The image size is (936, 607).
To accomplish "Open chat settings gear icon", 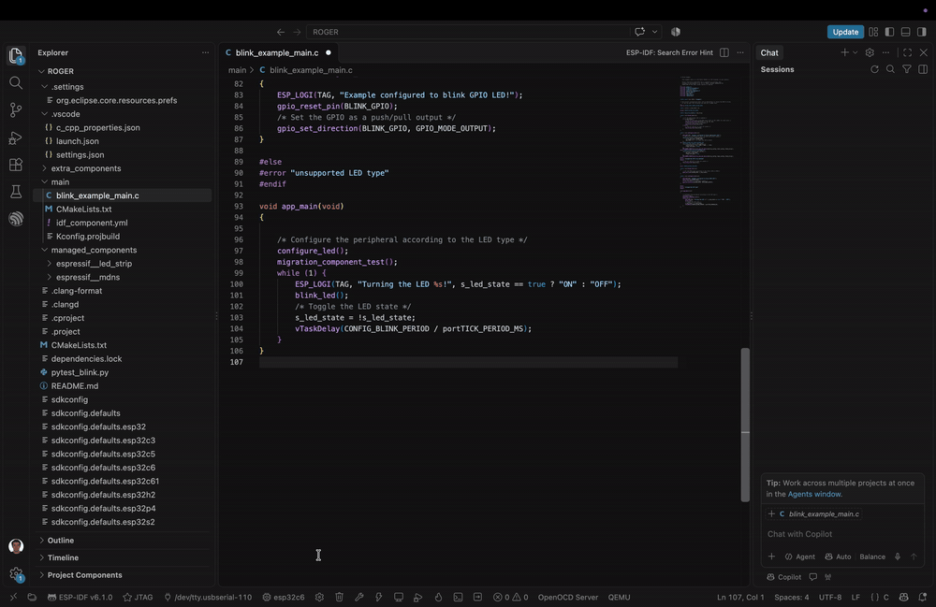I will [x=870, y=52].
